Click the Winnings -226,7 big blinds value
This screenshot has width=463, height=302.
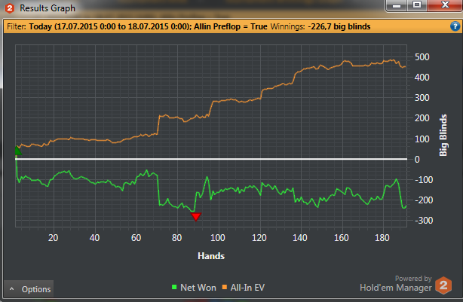339,26
